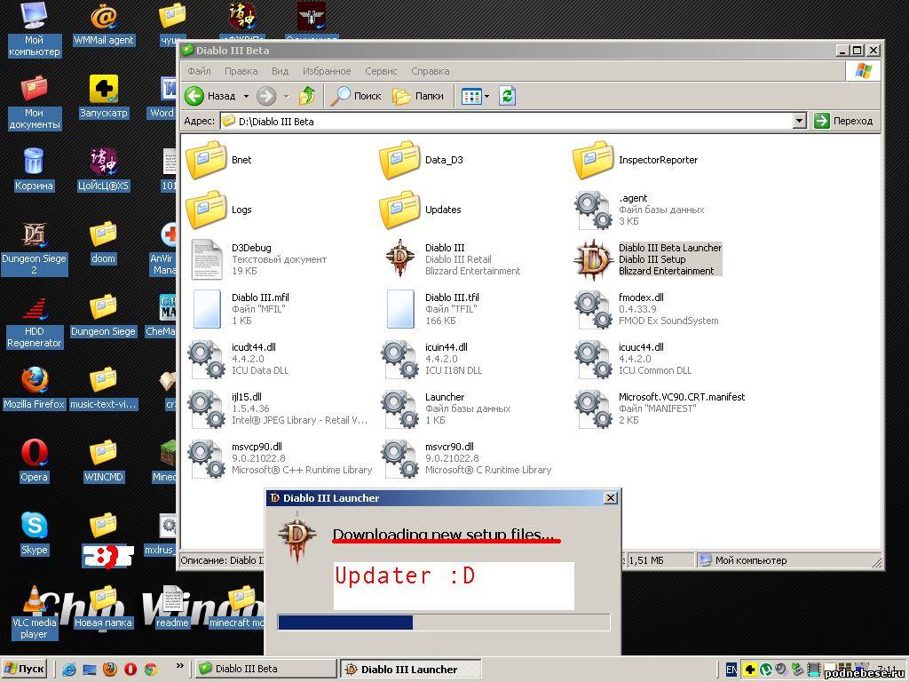Click the Назад back button
The height and width of the screenshot is (682, 909).
coord(210,96)
